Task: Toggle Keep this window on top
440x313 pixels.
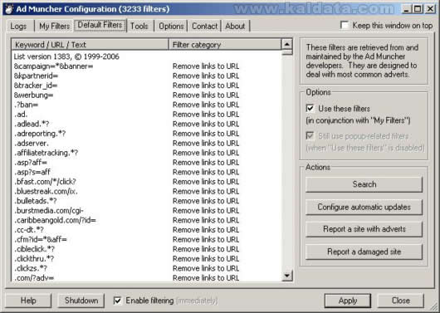Action: coord(345,25)
